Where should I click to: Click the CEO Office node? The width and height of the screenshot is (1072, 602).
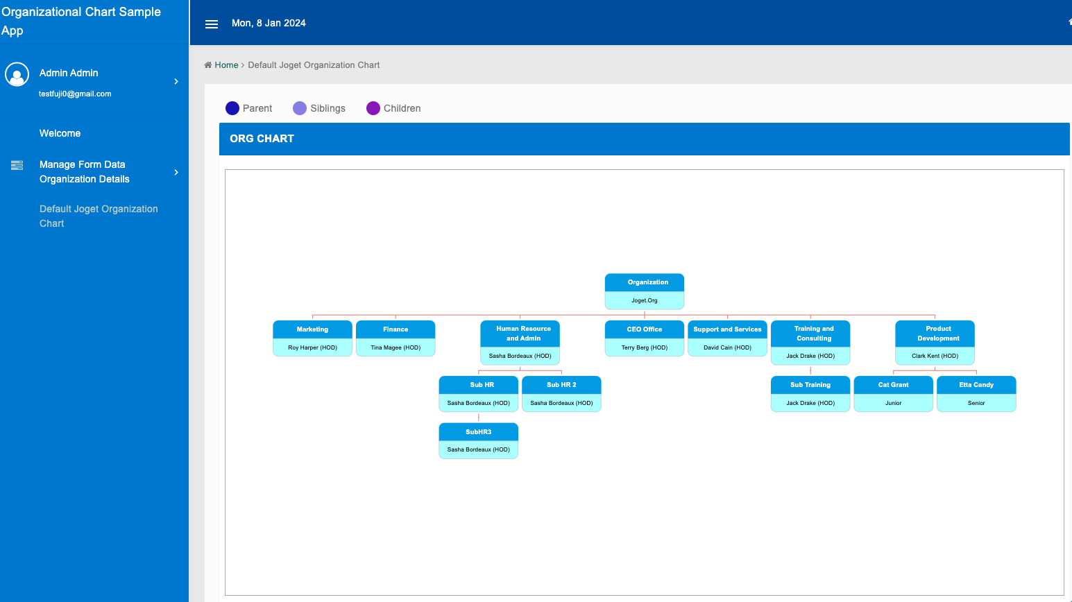pos(645,338)
